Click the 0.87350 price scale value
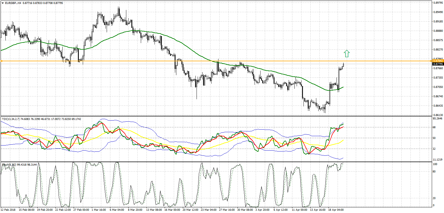 (437, 77)
